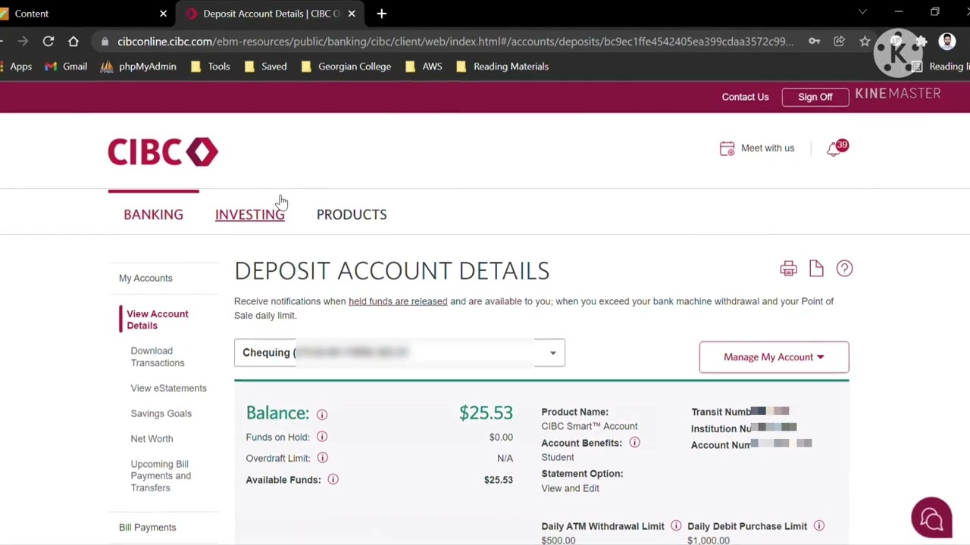The height and width of the screenshot is (545, 970).
Task: Click the Available Funds info icon
Action: (x=333, y=479)
